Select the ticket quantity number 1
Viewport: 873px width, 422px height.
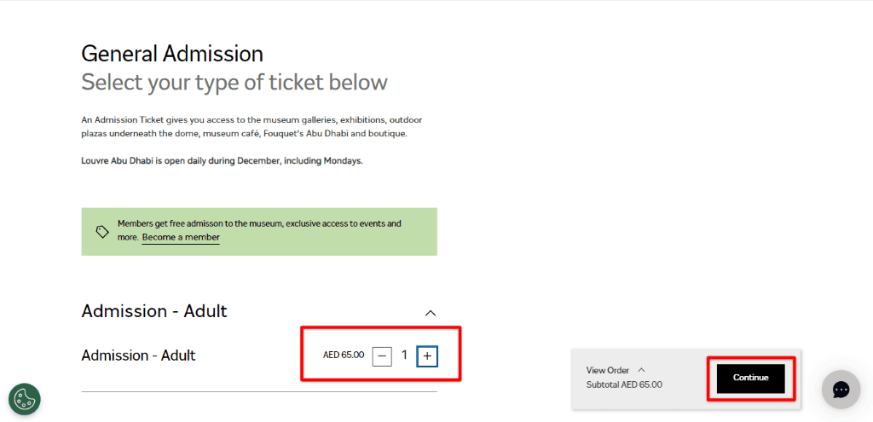point(404,356)
